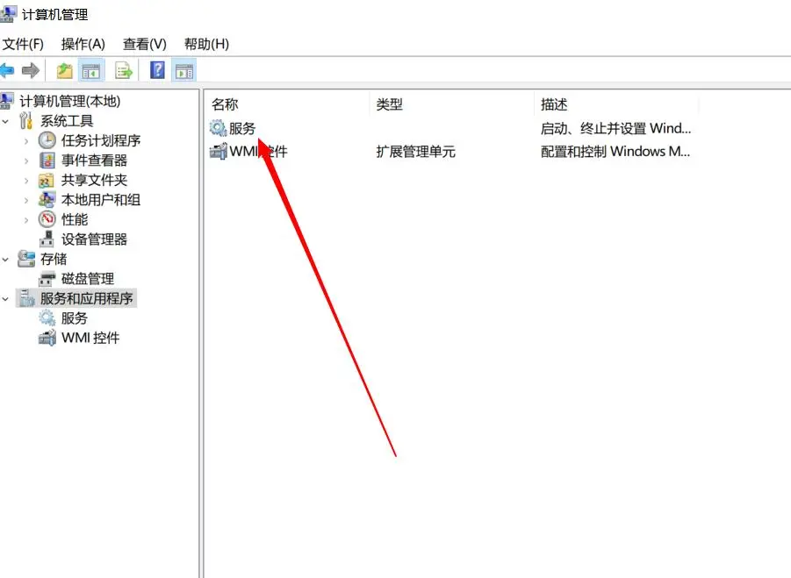Collapse the 存储 tree node
Screen dimensions: 791x578
coord(5,260)
